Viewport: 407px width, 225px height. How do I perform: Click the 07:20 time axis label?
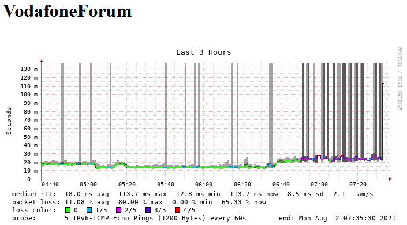tap(358, 185)
